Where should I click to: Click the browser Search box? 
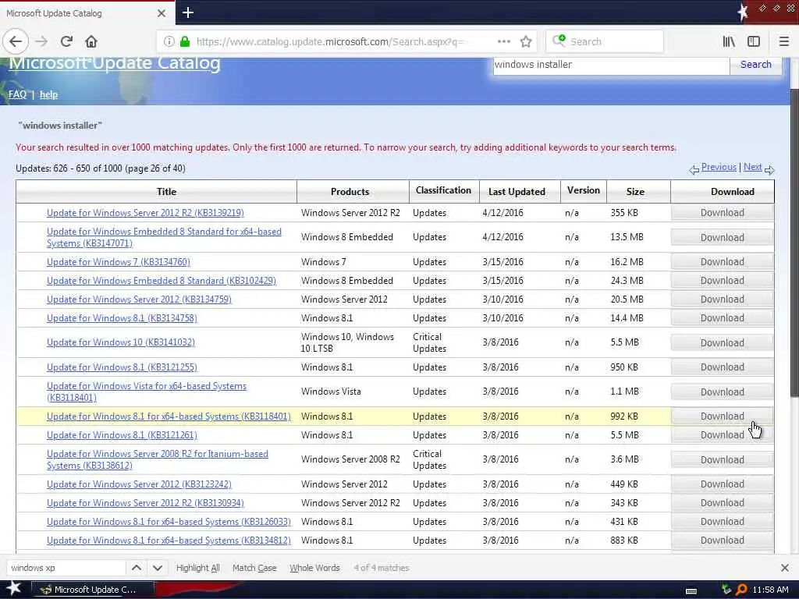[x=605, y=41]
